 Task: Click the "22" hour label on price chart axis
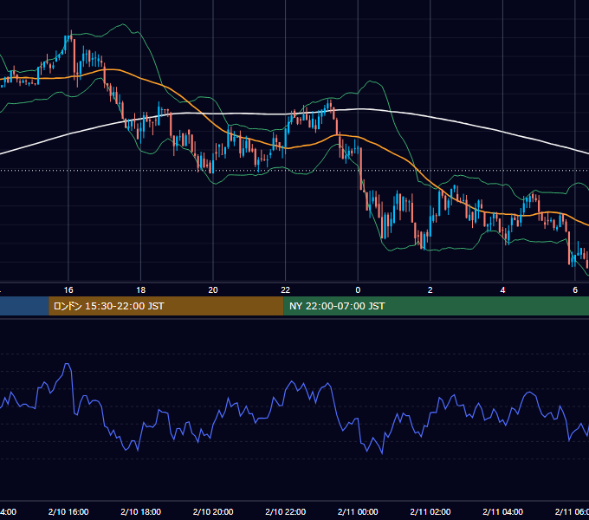coord(286,290)
